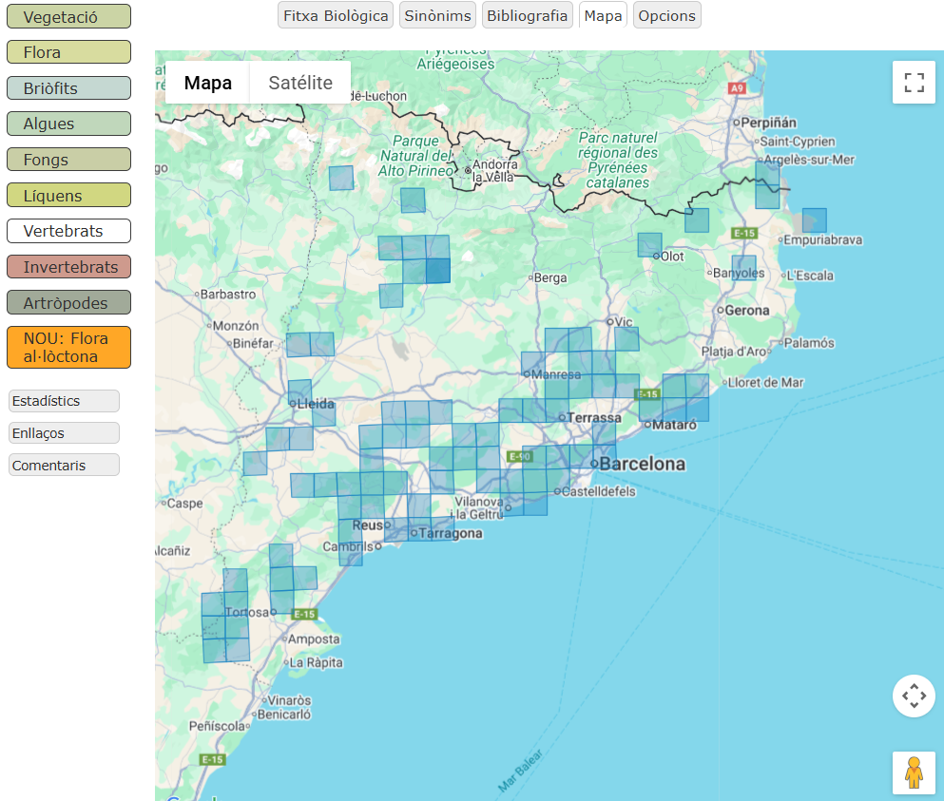Image resolution: width=944 pixels, height=801 pixels.
Task: Open NOU: Flora al·lòctona
Action: (67, 347)
